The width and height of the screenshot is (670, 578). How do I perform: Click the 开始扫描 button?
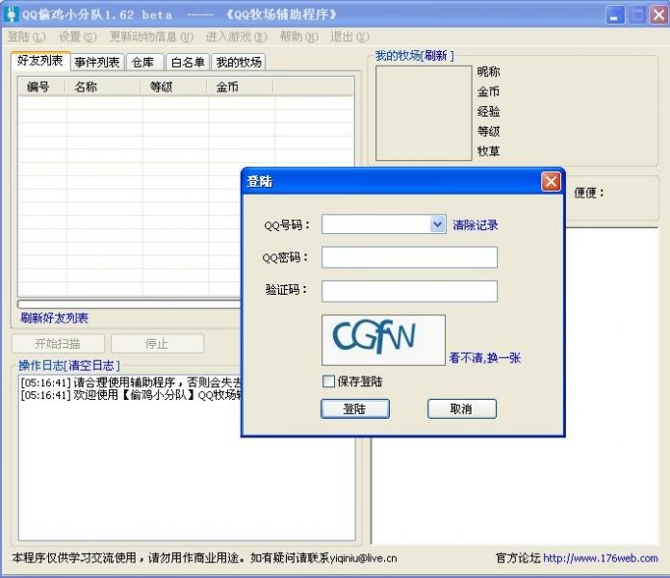point(58,343)
